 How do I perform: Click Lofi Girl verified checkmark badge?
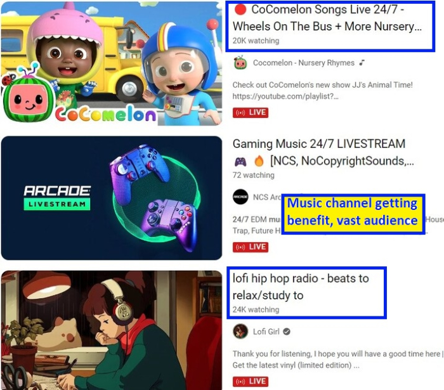(x=287, y=332)
